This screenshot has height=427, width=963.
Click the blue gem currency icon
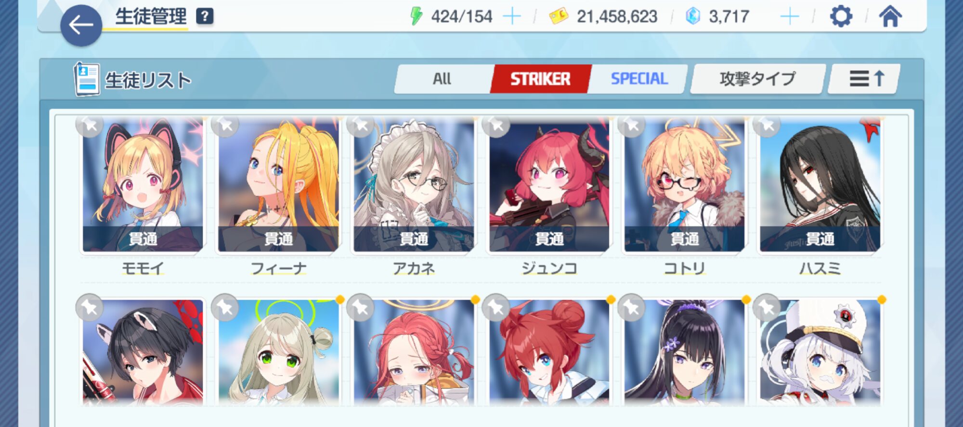point(692,16)
